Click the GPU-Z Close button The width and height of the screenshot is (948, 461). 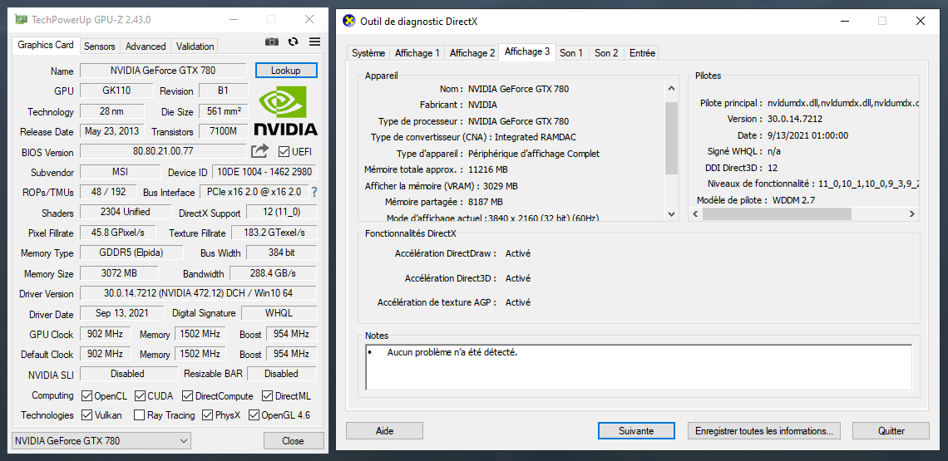[294, 440]
